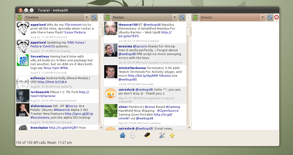Image resolution: width=293 pixels, height=155 pixels.
Task: Click appelond's GNU avatar on Chromium tweet
Action: click(x=23, y=28)
